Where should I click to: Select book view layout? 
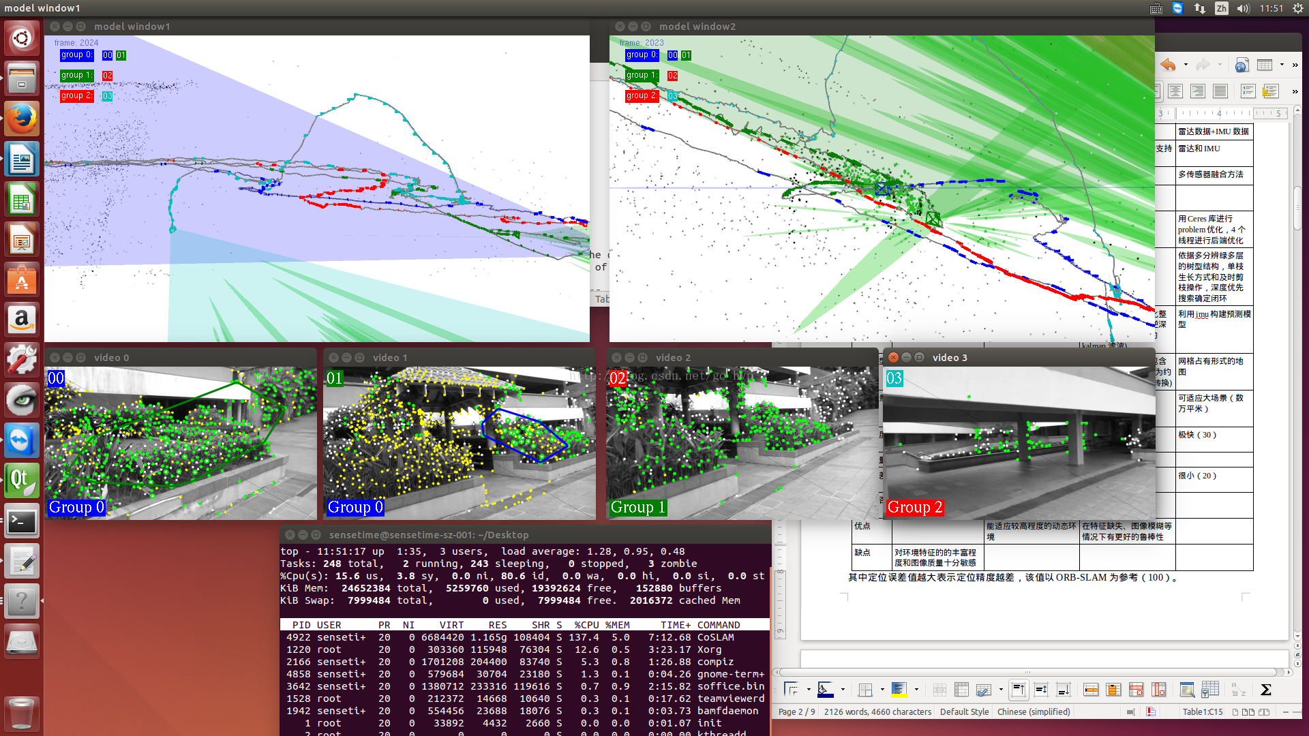(x=1264, y=711)
